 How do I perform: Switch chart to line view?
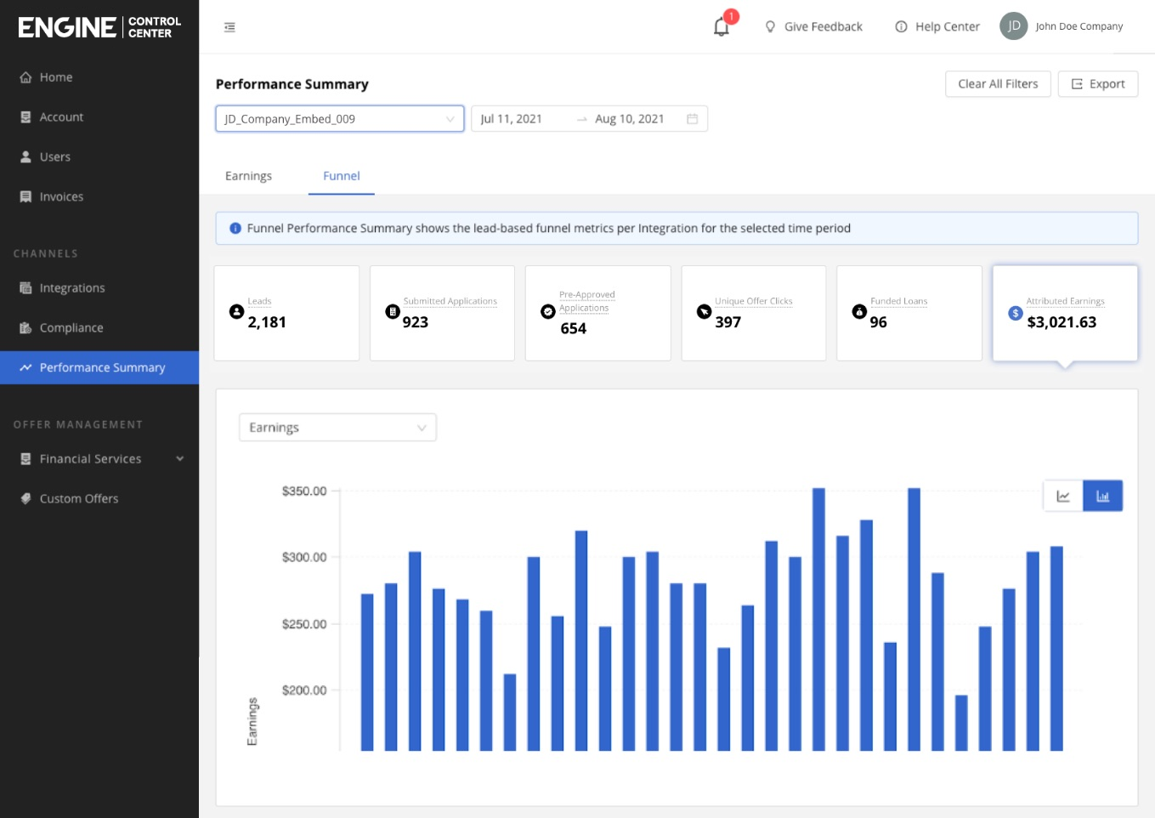pyautogui.click(x=1062, y=496)
